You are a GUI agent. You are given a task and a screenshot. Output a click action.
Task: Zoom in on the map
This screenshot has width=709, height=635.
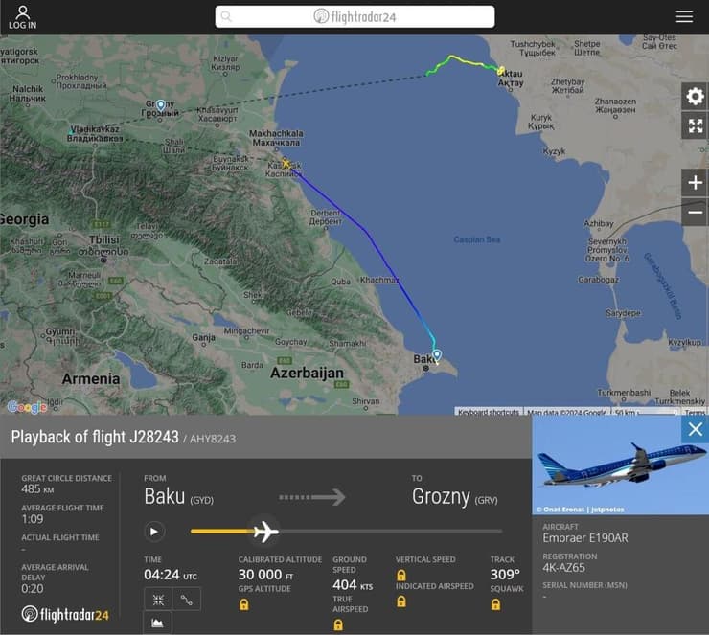click(x=695, y=182)
